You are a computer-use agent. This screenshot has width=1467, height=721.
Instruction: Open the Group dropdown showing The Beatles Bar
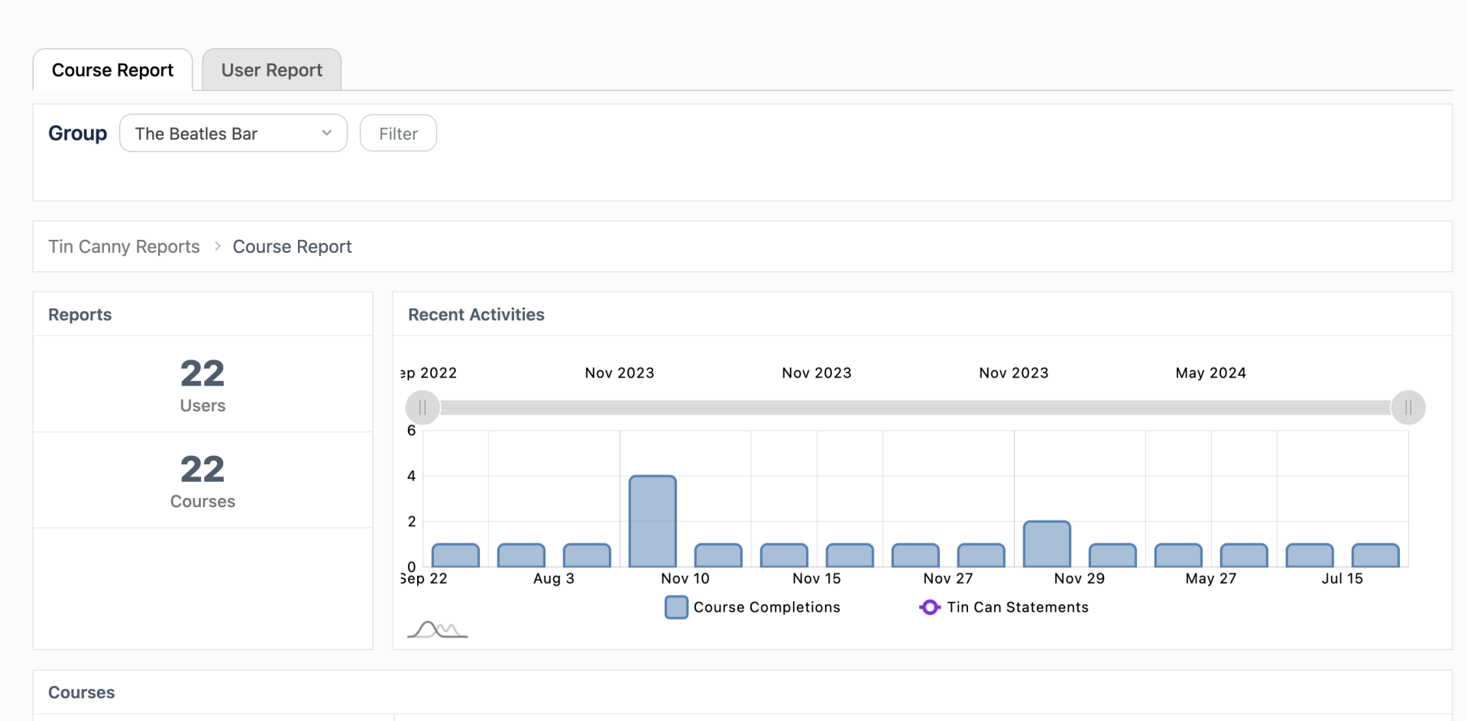(233, 134)
